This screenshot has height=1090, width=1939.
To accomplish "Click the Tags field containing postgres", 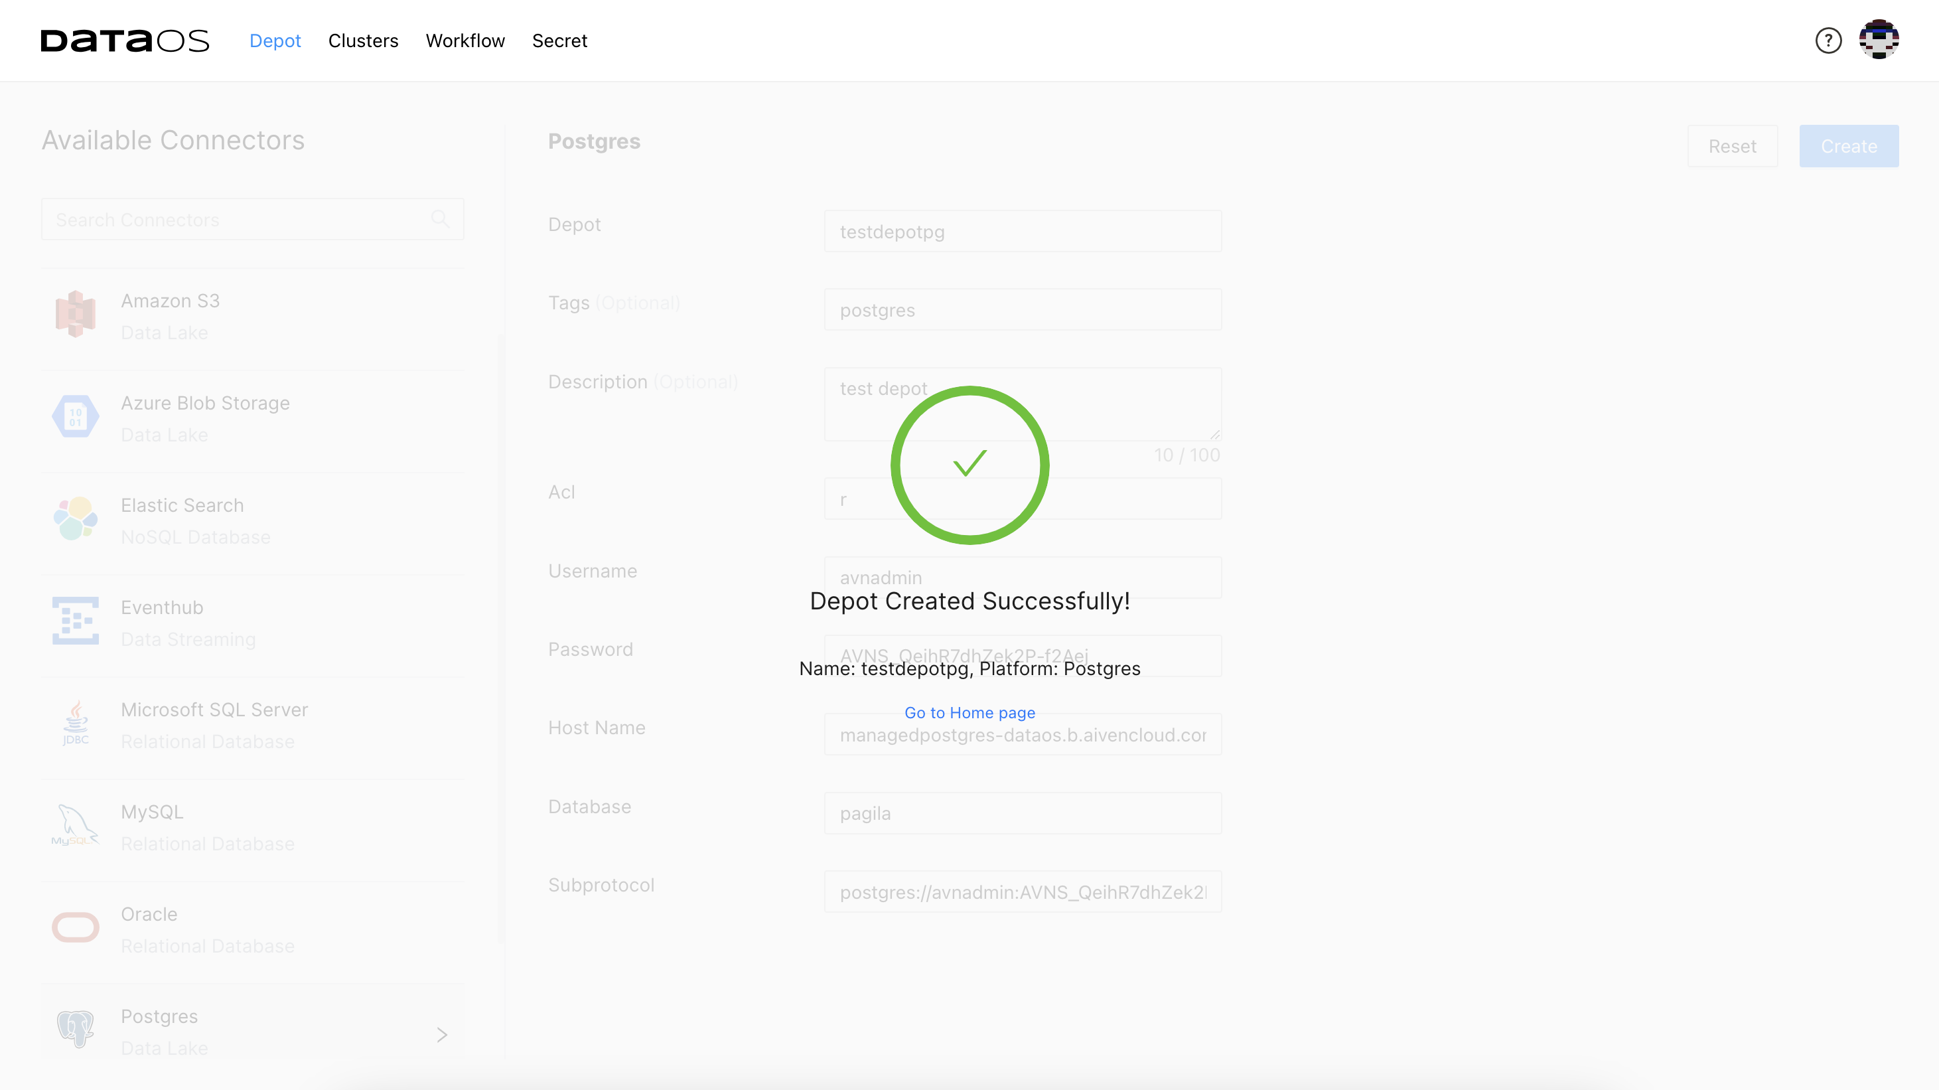I will (x=1022, y=309).
